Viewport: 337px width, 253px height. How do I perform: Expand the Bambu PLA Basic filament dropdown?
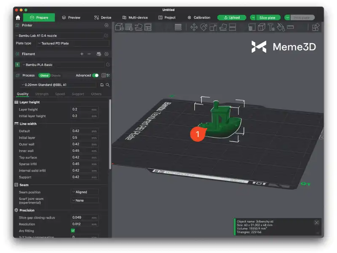tap(62, 65)
